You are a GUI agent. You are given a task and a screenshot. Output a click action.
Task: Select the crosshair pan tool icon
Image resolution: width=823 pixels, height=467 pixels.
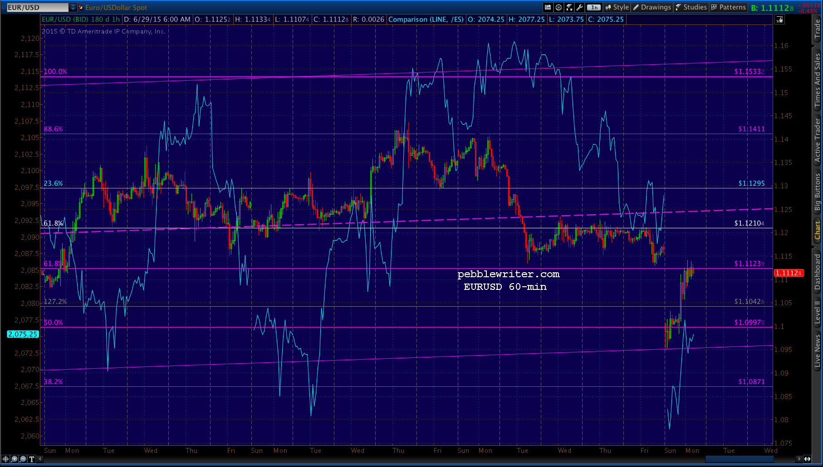click(6, 459)
